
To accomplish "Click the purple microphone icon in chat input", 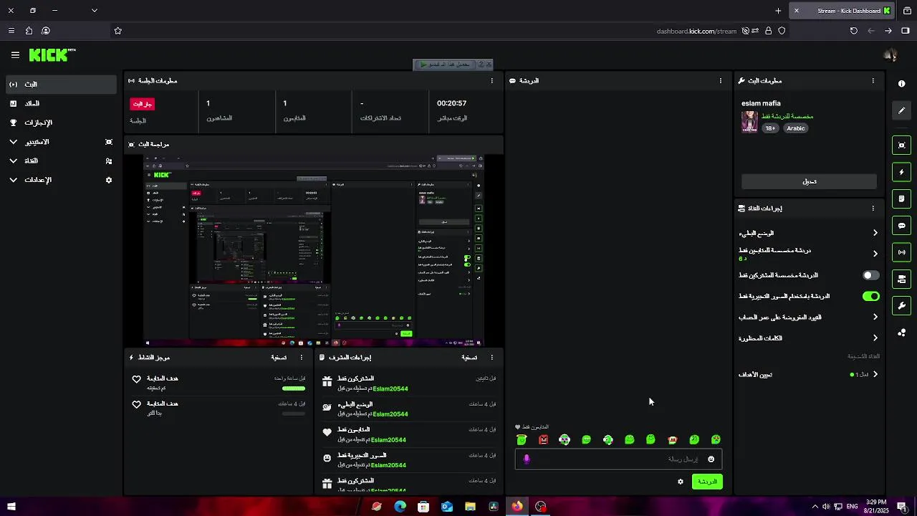I will click(527, 459).
